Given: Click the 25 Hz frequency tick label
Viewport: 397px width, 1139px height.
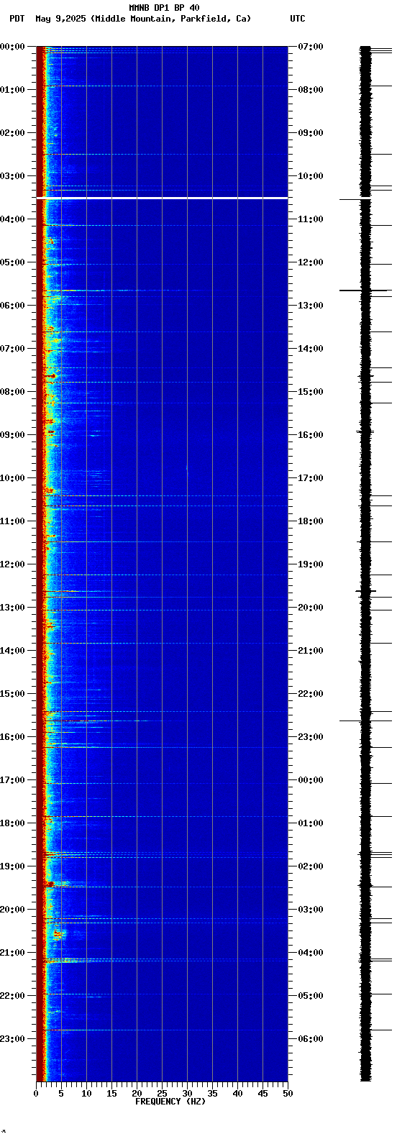Looking at the screenshot, I should pos(162,1094).
